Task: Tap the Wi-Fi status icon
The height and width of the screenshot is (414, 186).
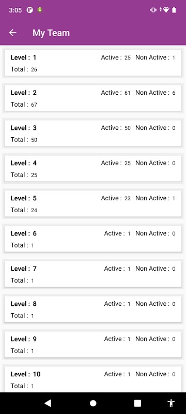Action: 166,10
